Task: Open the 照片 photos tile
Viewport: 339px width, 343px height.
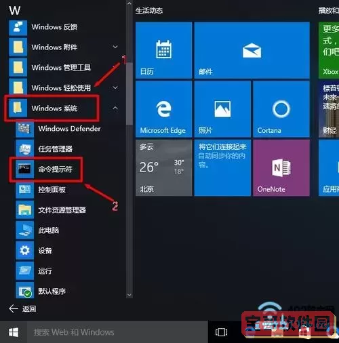Action: click(222, 109)
